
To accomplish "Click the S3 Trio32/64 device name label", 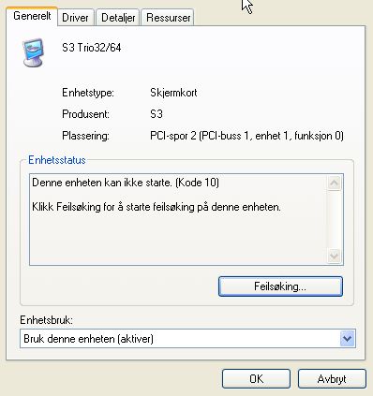I will tap(92, 48).
